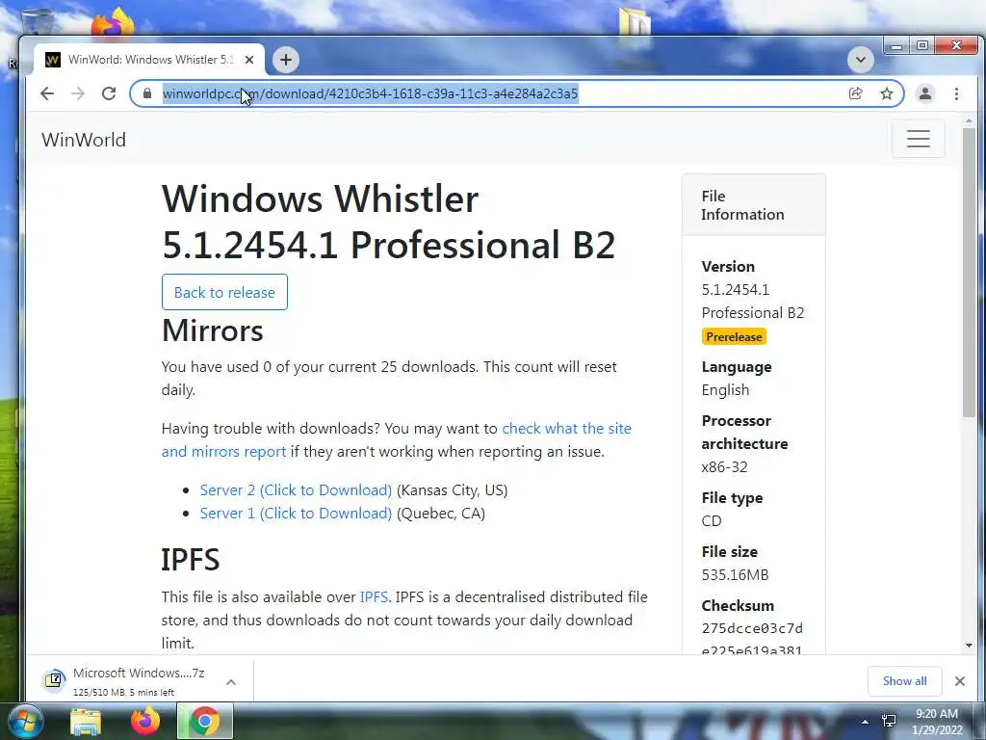Click the padlock site info icon
The width and height of the screenshot is (986, 740).
147,93
